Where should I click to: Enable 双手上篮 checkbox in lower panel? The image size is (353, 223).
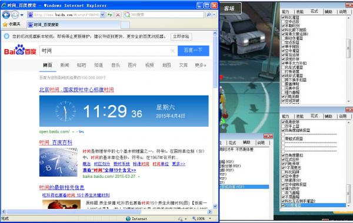pyautogui.click(x=284, y=126)
